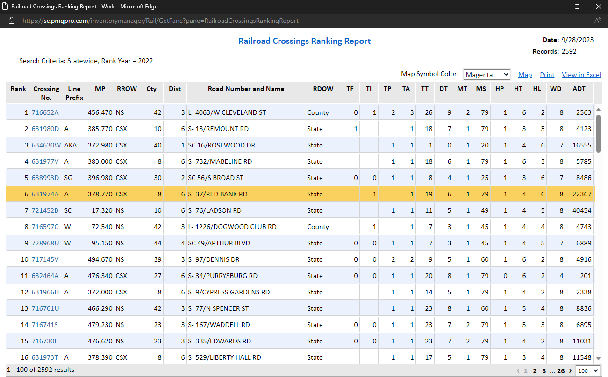Open crossing number 717145V
Image resolution: width=608 pixels, height=377 pixels.
point(45,259)
